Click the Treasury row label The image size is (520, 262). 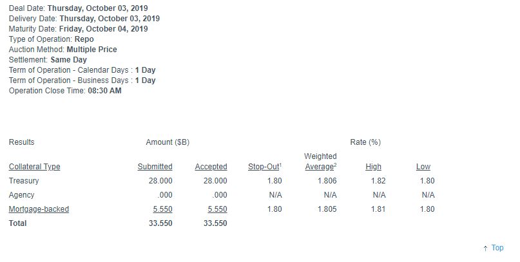24,181
